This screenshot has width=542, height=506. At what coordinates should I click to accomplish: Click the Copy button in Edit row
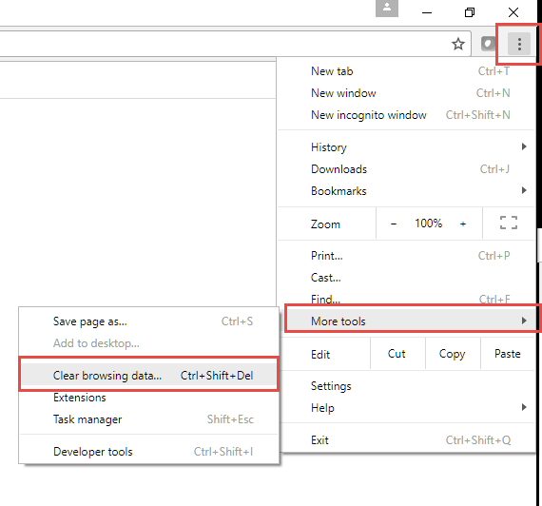pyautogui.click(x=453, y=354)
